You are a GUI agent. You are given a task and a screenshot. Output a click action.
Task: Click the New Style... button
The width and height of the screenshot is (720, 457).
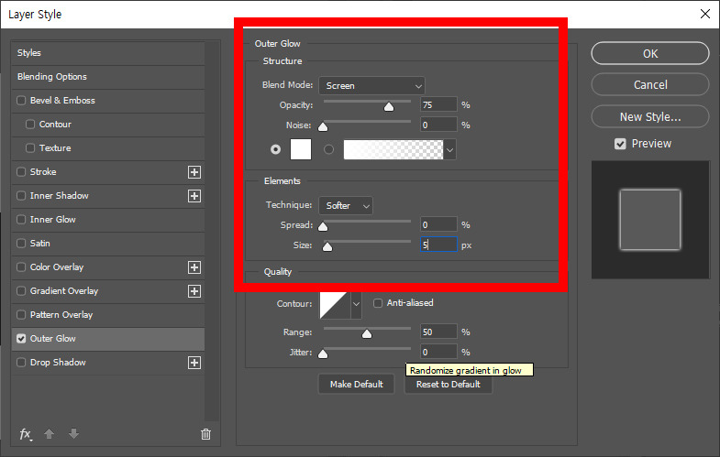pyautogui.click(x=650, y=117)
